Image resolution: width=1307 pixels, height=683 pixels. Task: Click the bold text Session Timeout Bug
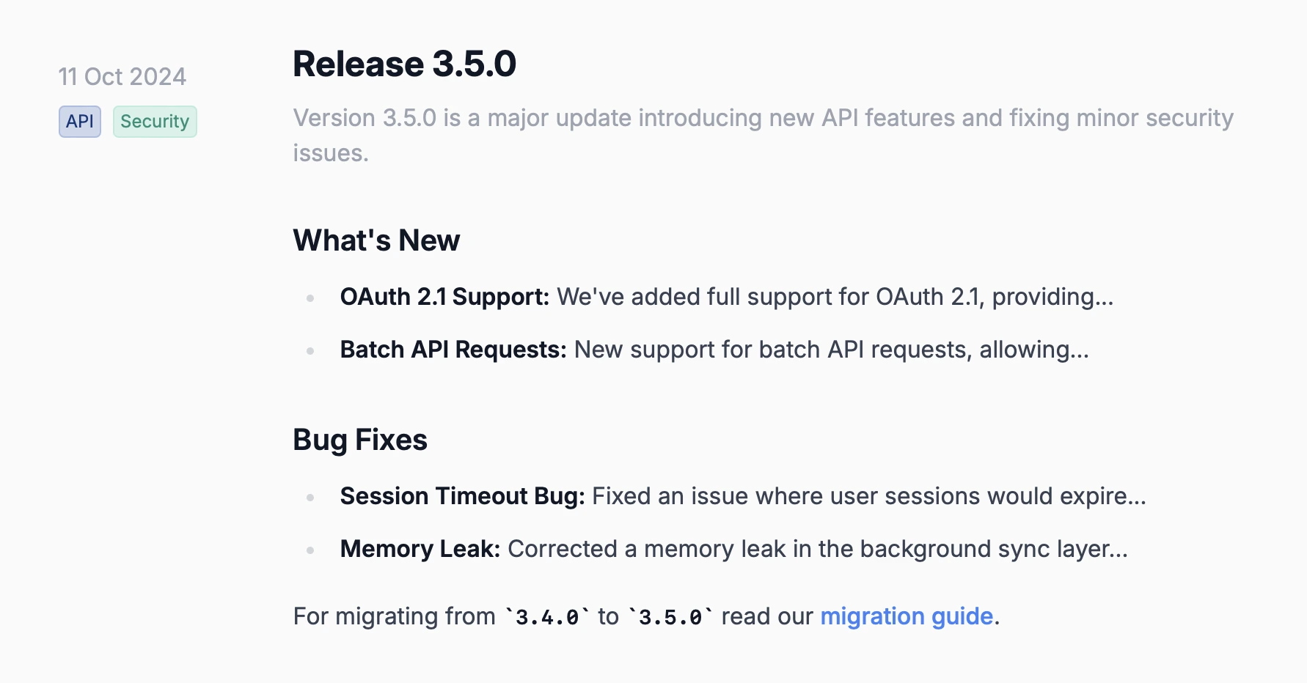461,496
